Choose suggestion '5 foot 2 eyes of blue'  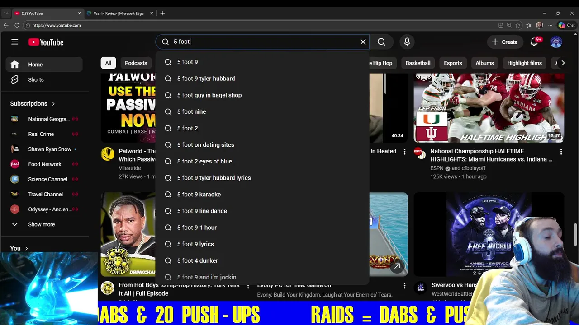(x=262, y=162)
